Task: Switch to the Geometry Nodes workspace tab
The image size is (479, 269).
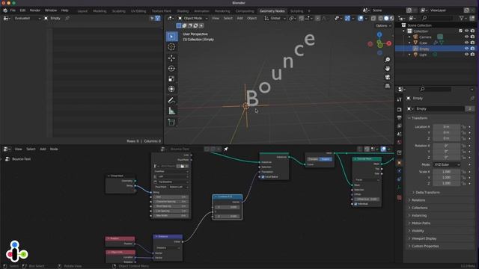Action: tap(272, 11)
